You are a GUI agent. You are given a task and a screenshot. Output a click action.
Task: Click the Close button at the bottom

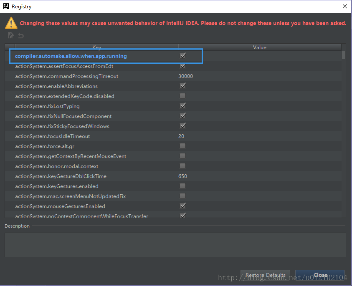[320, 275]
